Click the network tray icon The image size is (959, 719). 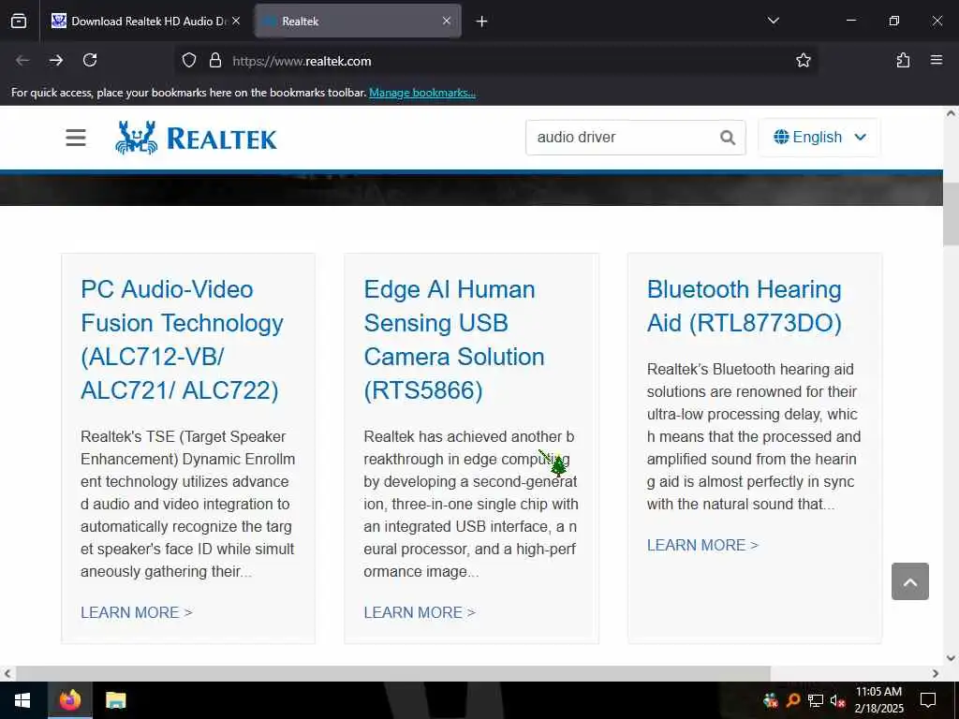pos(816,700)
